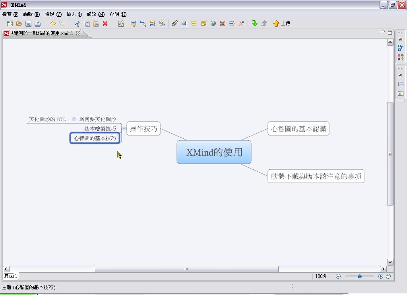
Task: Click the paperclip Attachment icon
Action: [175, 23]
